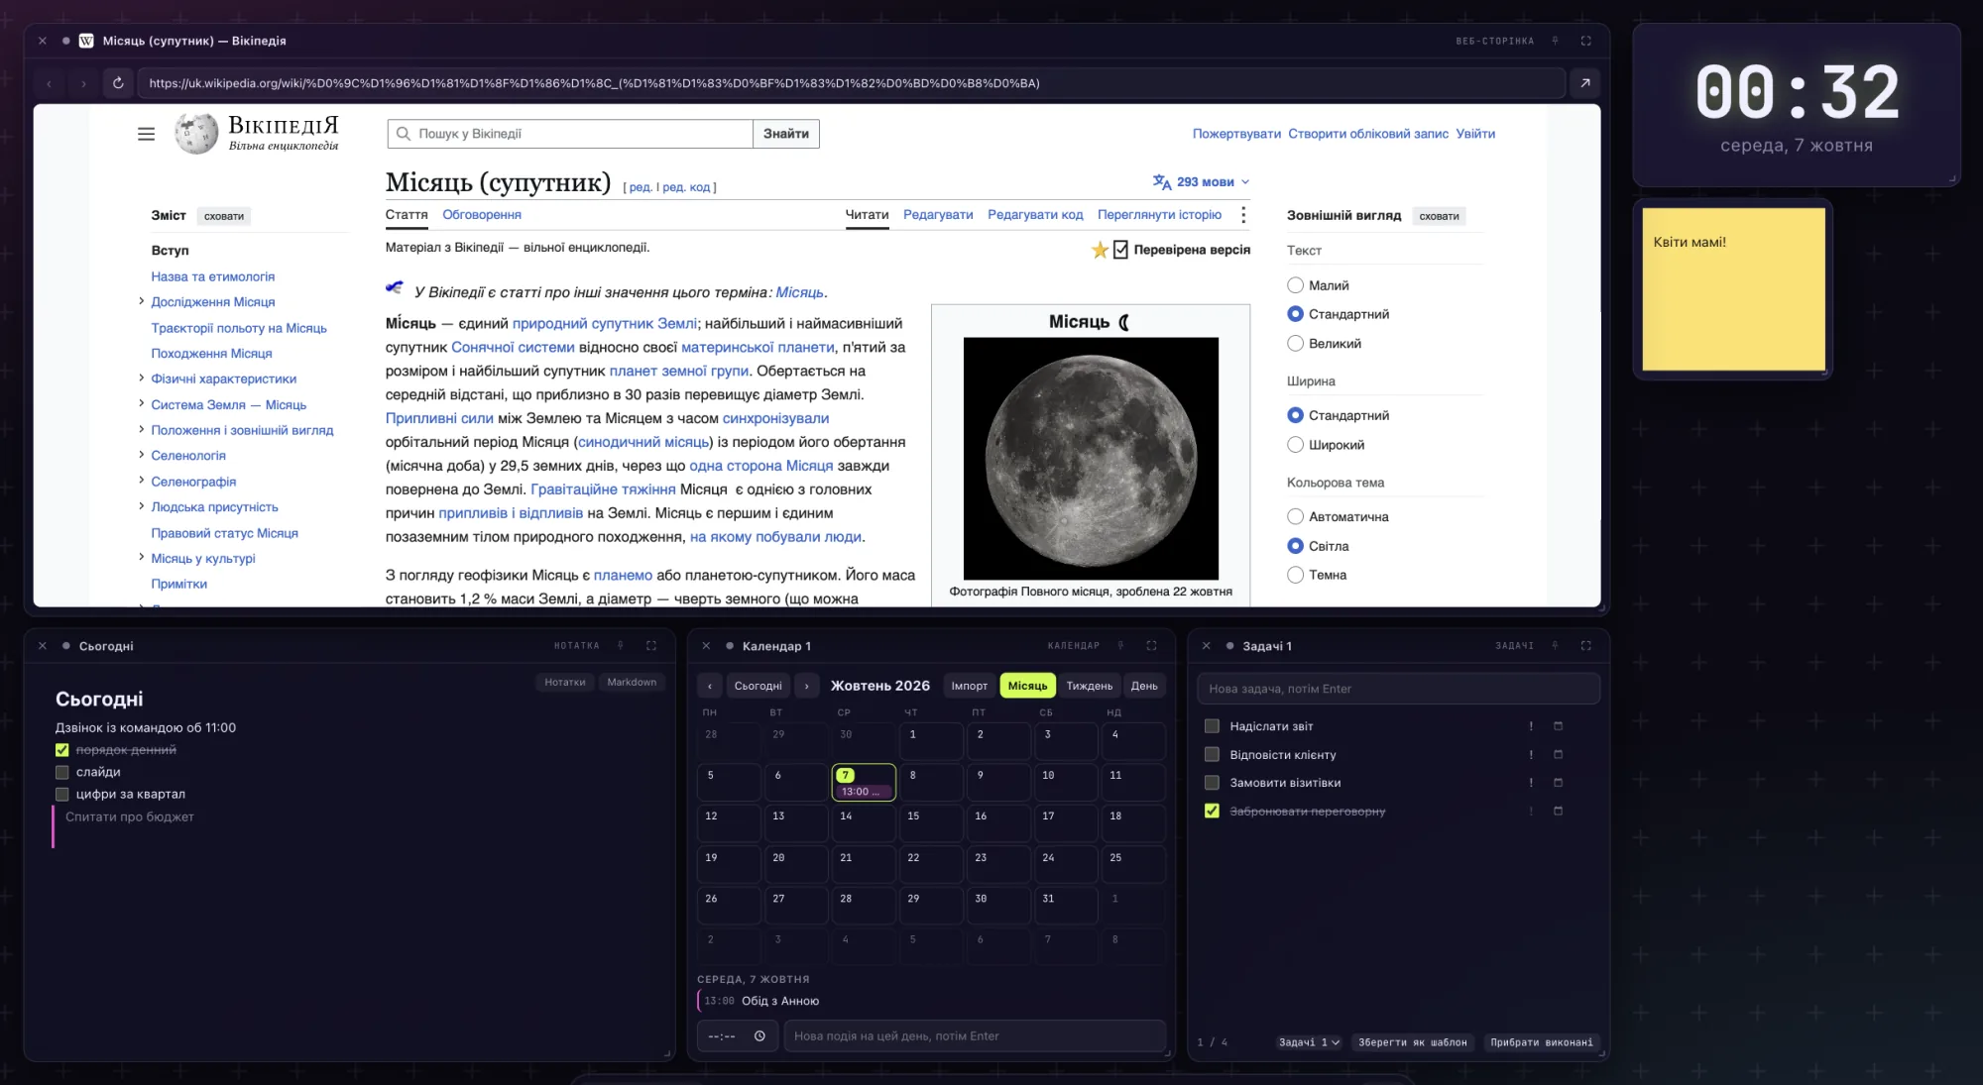Pin the Задачі 1 panel
This screenshot has height=1085, width=1983.
[x=1555, y=645]
